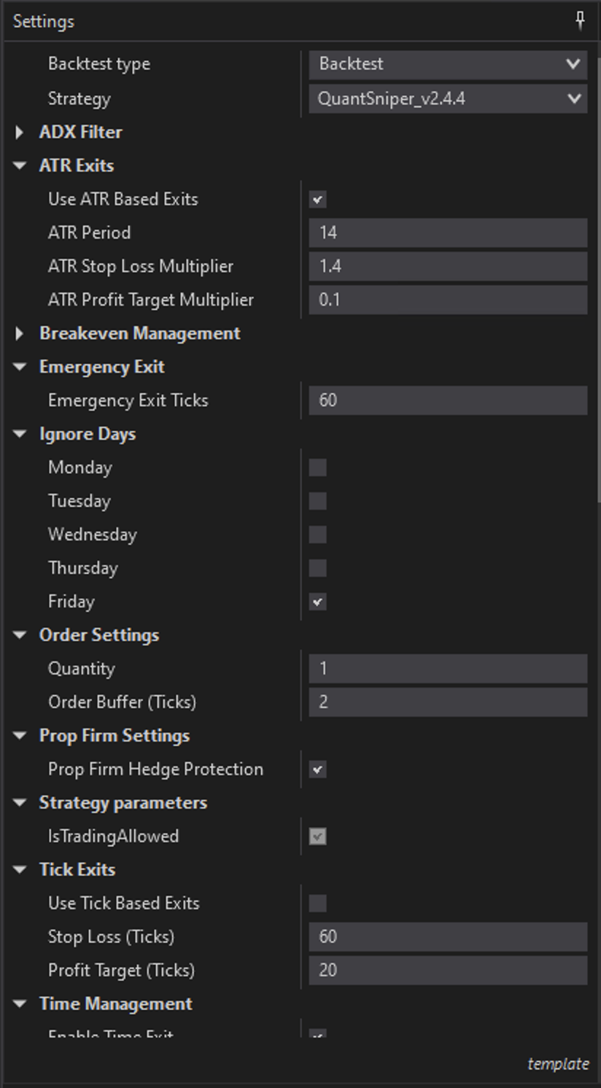
Task: Collapse the ATR Exits section
Action: (20, 166)
